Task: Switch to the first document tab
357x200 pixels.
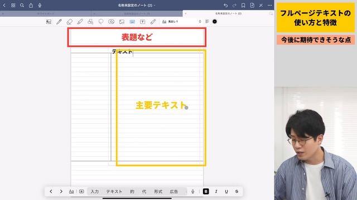Action: point(46,13)
